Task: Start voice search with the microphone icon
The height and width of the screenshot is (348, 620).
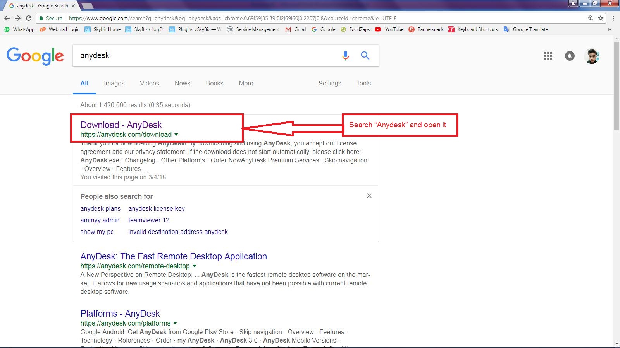Action: 345,56
